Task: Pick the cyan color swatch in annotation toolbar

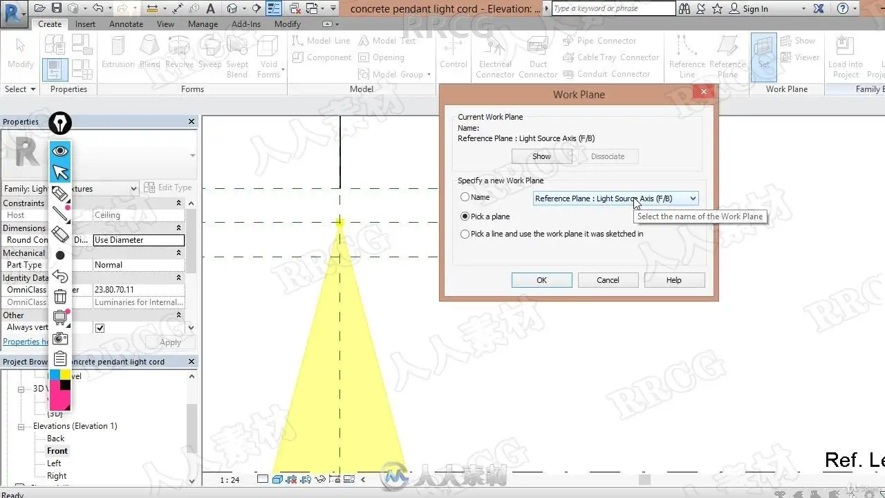Action: 54,375
